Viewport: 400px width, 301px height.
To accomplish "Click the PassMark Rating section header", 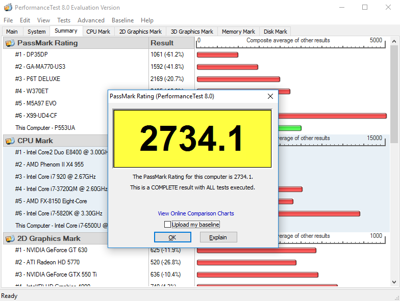I will point(76,43).
